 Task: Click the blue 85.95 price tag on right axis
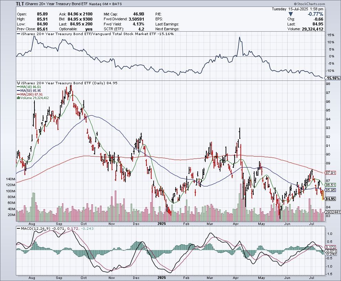pyautogui.click(x=330, y=190)
